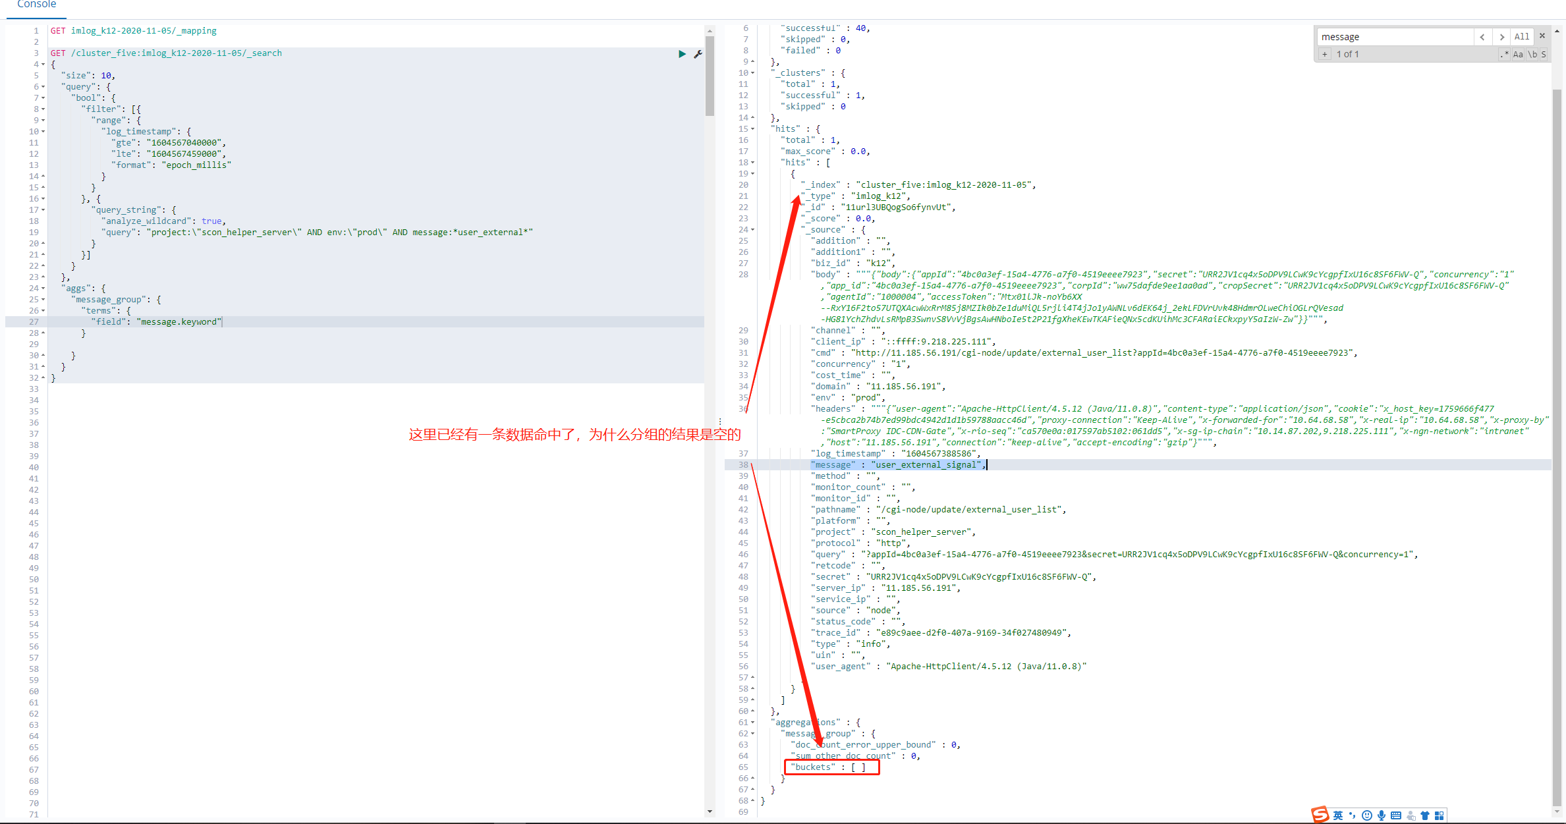Click the request editor vertical scrollbar thumb
This screenshot has width=1566, height=824.
(x=710, y=76)
